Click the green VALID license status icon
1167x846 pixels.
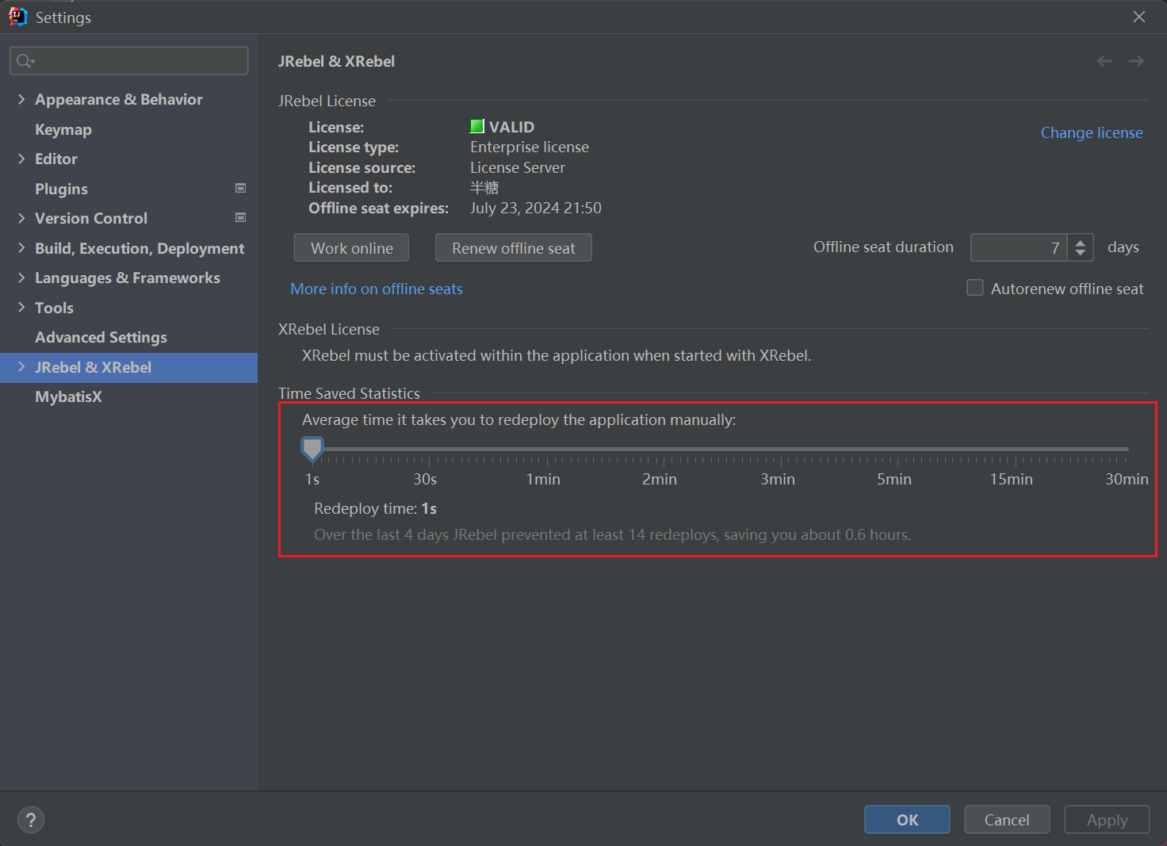[x=477, y=127]
